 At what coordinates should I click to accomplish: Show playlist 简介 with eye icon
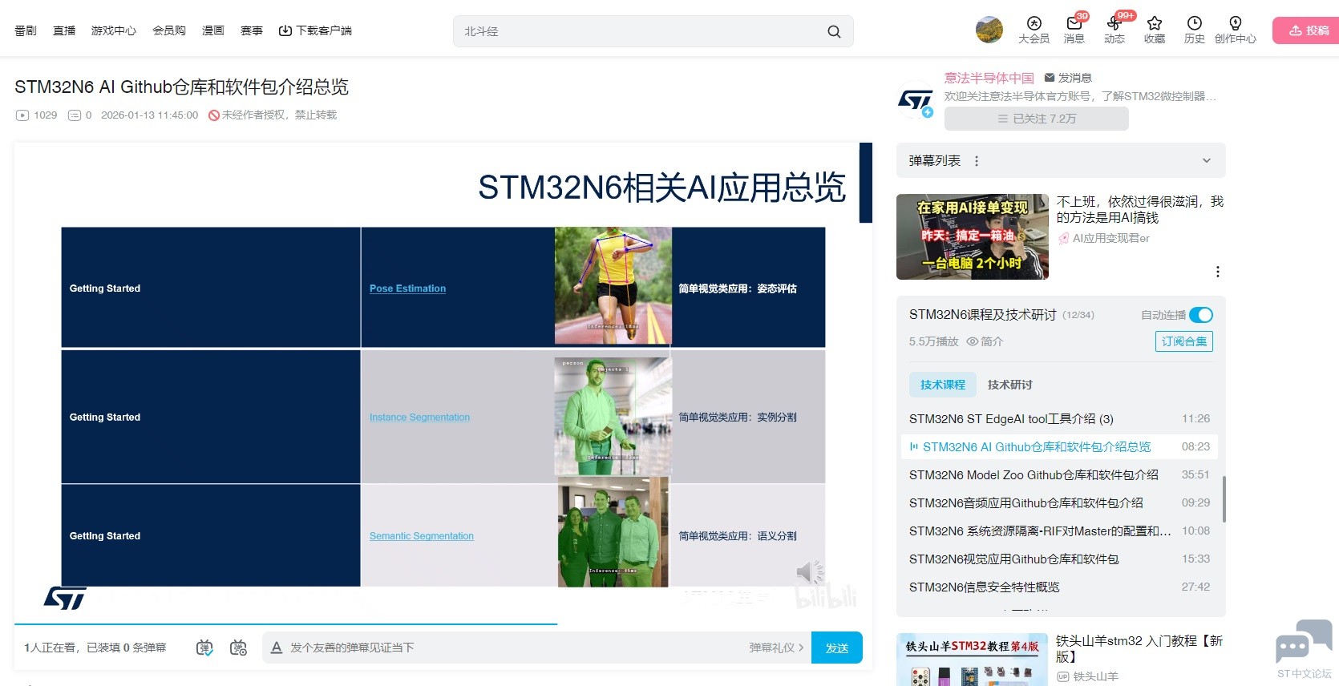coord(985,341)
